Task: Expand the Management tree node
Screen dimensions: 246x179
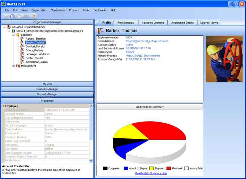Action: [x=14, y=66]
